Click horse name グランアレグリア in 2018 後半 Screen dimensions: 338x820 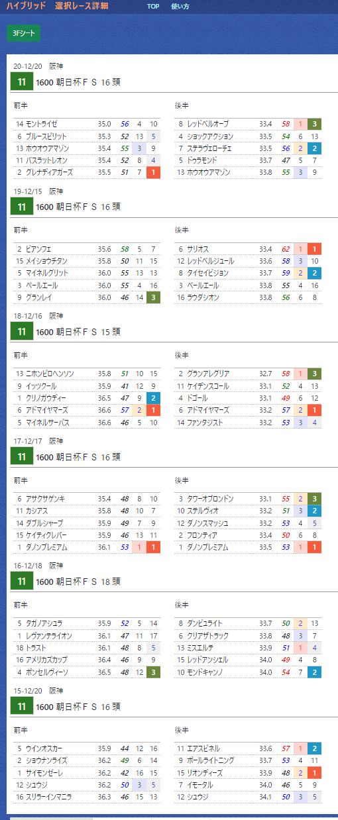[208, 374]
